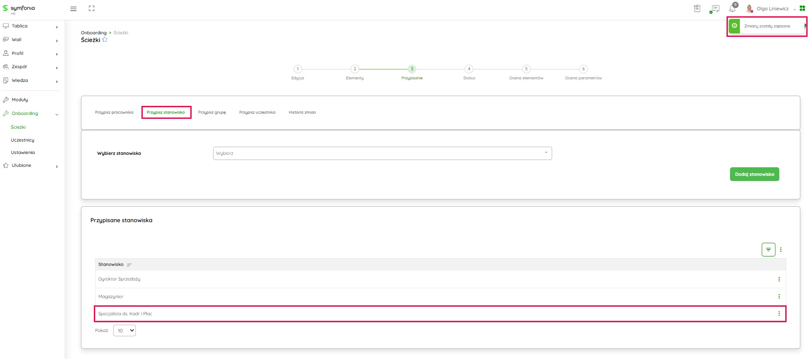Open the clipboard tasks icon
Image resolution: width=811 pixels, height=359 pixels.
click(697, 9)
